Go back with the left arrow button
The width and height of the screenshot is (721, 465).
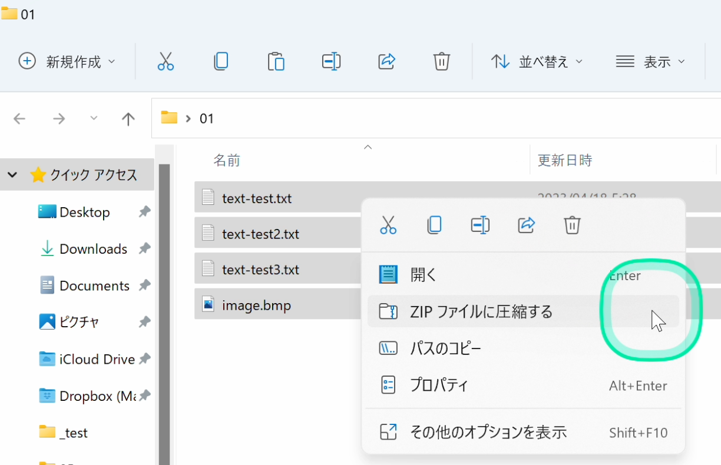click(19, 119)
